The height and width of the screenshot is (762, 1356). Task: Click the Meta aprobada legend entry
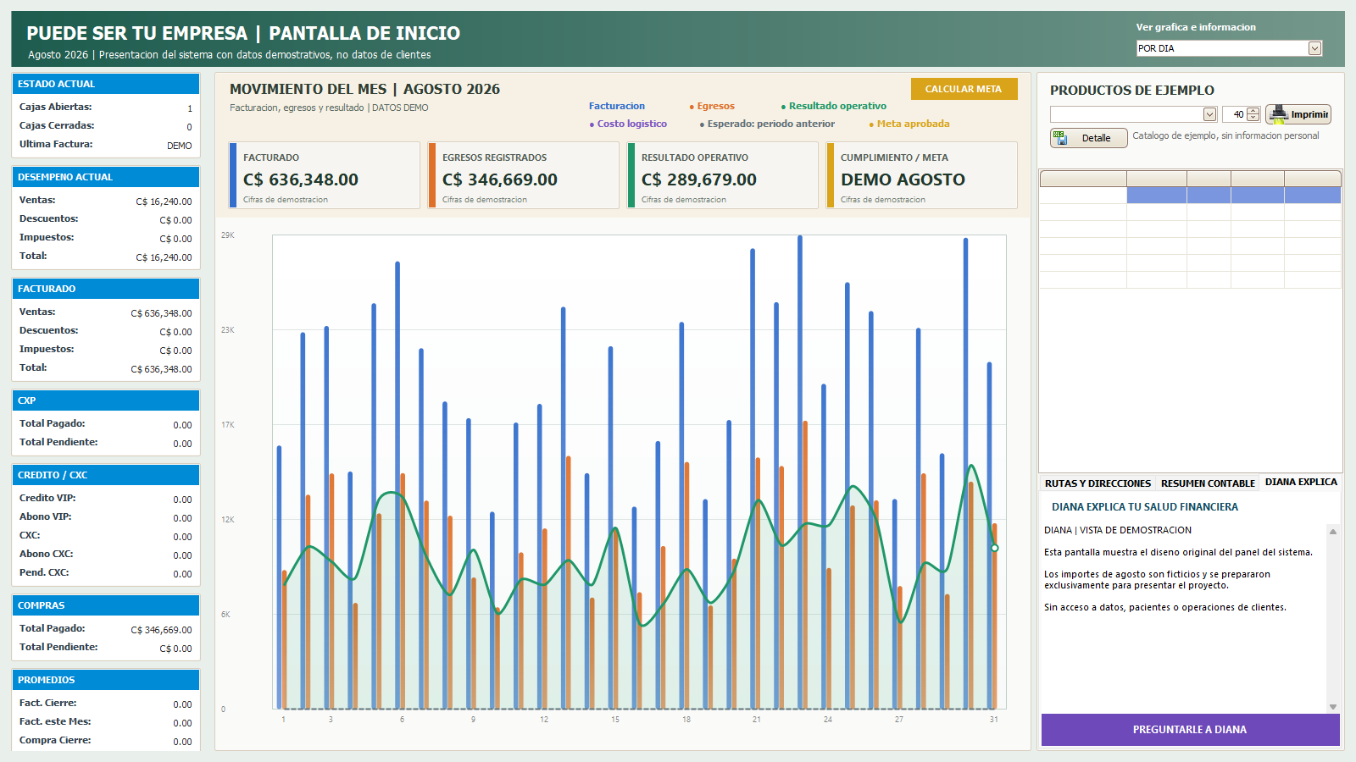909,124
